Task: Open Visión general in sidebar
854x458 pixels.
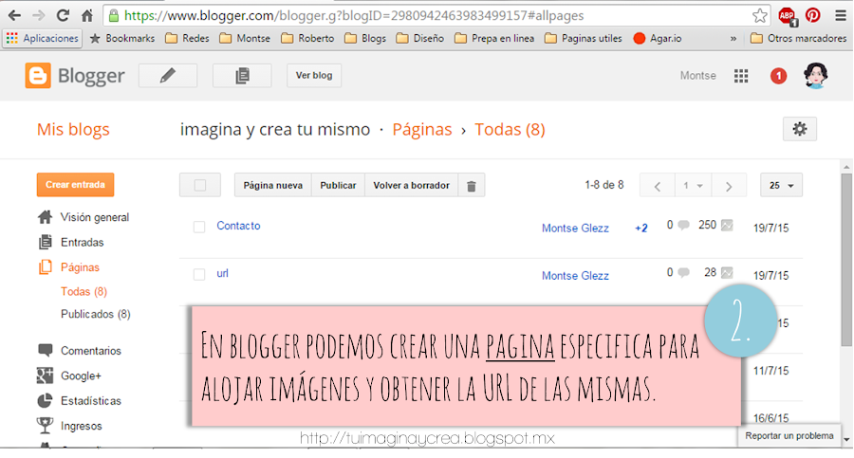Action: click(x=84, y=217)
